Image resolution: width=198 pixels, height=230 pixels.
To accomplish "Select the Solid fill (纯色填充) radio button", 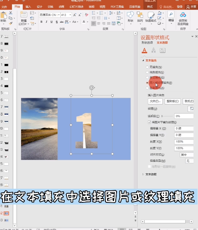I will (x=147, y=72).
